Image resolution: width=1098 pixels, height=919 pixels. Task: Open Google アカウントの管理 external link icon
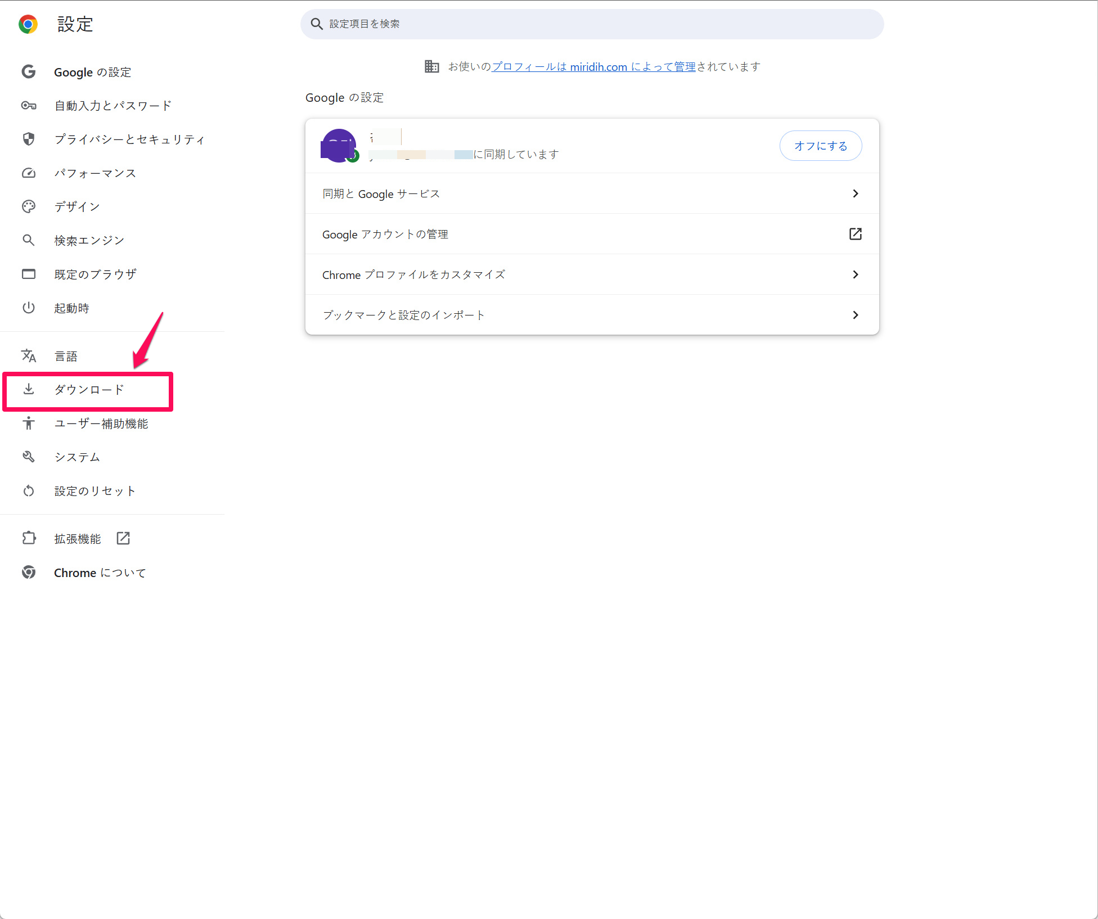855,234
